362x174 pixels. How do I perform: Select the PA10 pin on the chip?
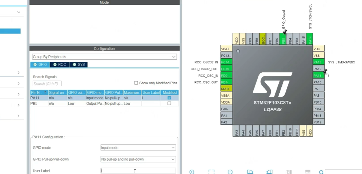tap(319, 82)
